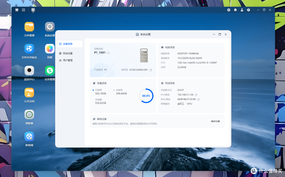Launch the 影视墙 media app

coord(29,136)
